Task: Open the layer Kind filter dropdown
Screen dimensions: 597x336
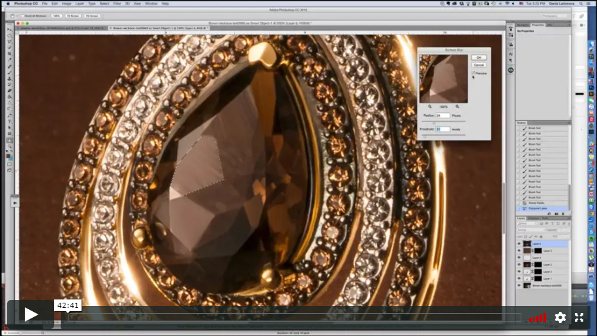Action: tap(528, 224)
